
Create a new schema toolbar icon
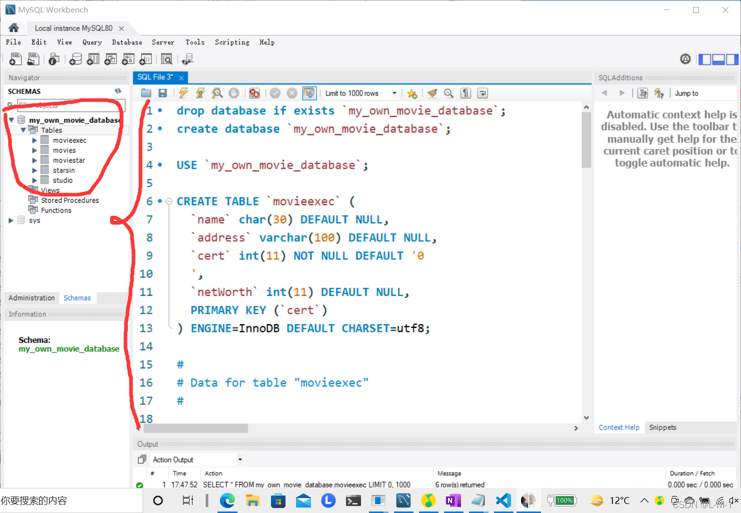coord(75,59)
